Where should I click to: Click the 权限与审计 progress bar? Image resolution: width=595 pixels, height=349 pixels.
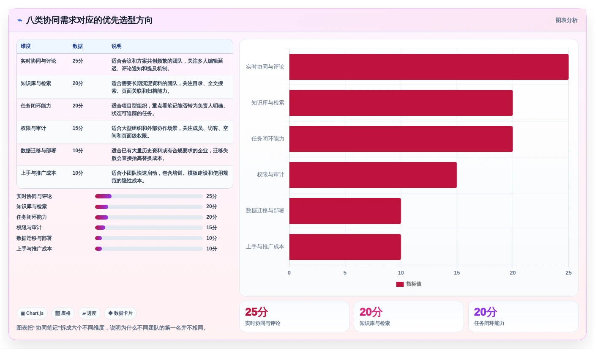pyautogui.click(x=149, y=228)
